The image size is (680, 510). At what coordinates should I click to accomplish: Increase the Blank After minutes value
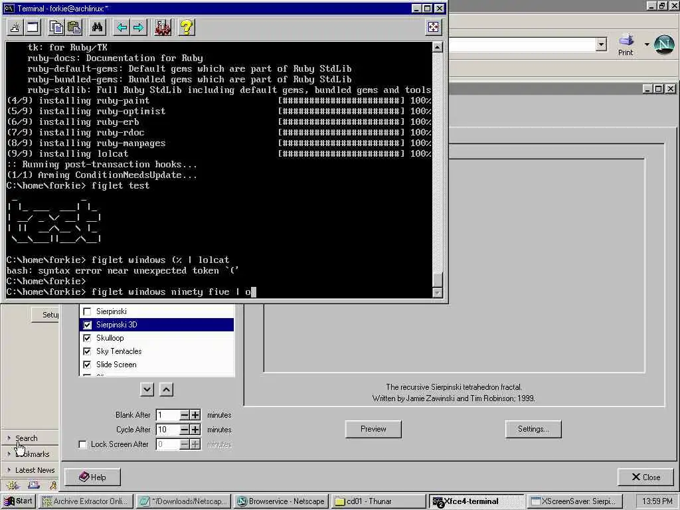[195, 415]
